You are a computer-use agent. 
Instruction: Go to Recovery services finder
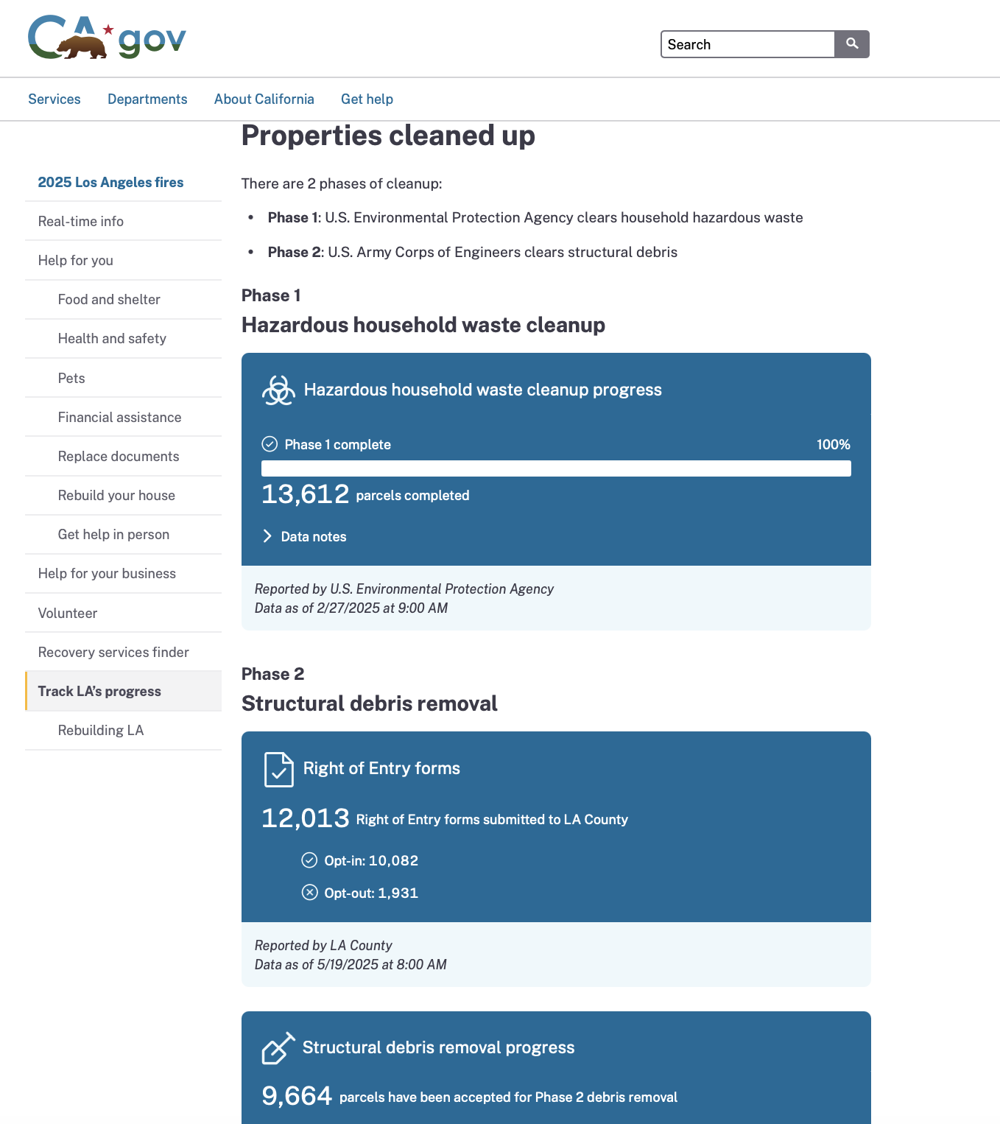[113, 653]
